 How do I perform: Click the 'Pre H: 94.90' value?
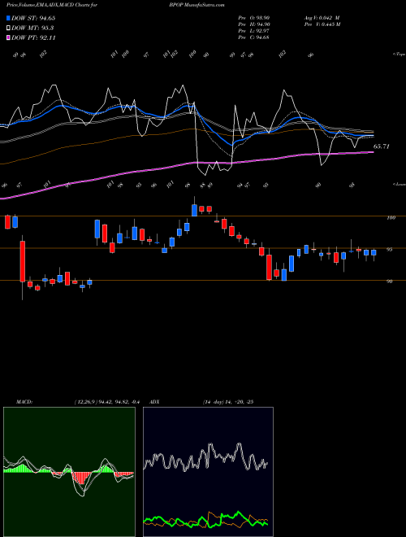point(254,24)
